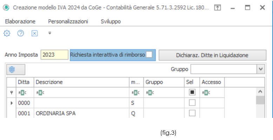Click the ribbon pin icon in title bar

coord(218,7)
